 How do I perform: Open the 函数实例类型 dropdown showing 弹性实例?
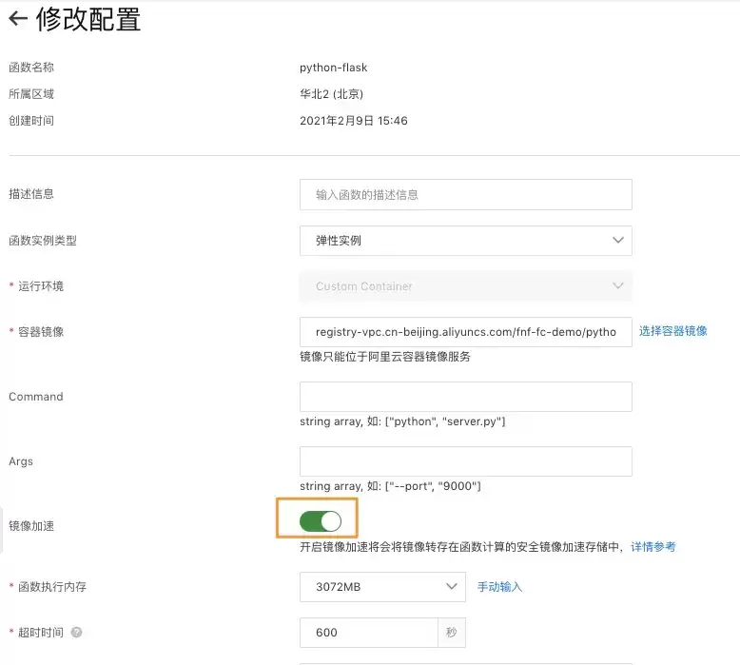pos(466,241)
